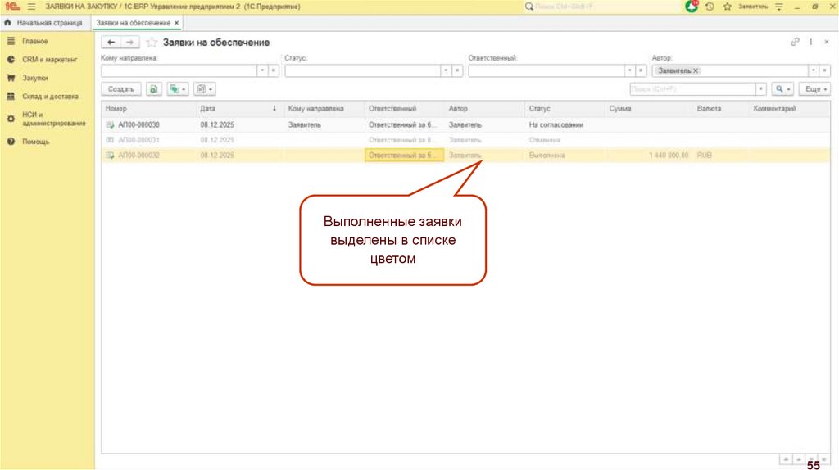Screen dimensions: 839x470
Task: Clear the Автор filter
Action: [x=824, y=70]
